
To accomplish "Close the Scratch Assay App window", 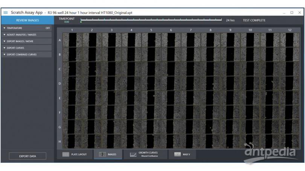I will (300, 13).
